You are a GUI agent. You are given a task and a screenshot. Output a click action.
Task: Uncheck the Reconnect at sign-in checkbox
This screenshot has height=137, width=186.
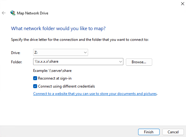click(x=35, y=78)
